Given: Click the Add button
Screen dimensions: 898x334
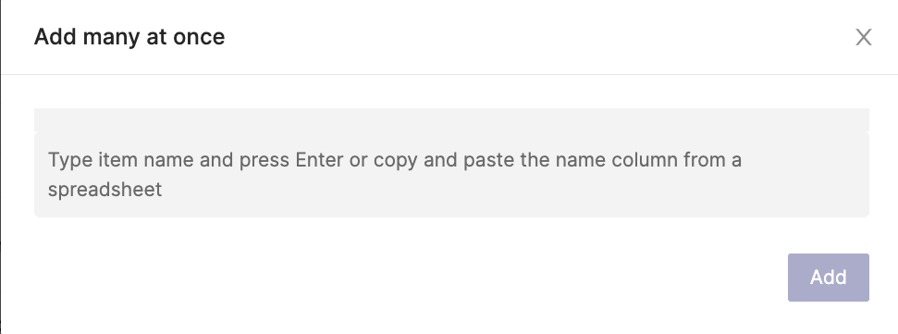Looking at the screenshot, I should click(828, 278).
